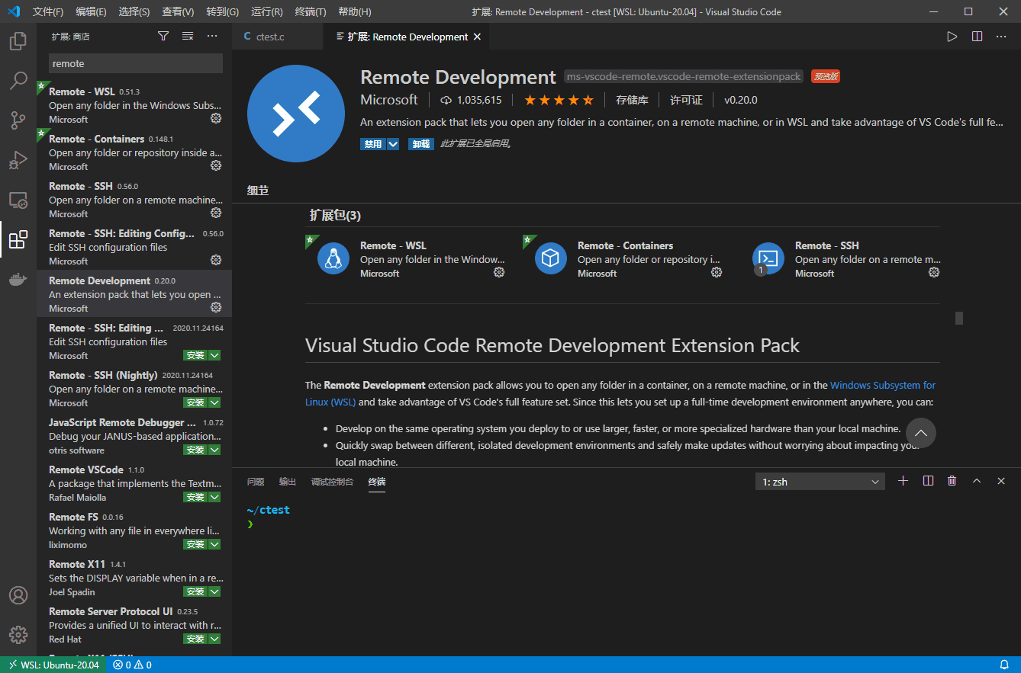Viewport: 1021px width, 673px height.
Task: Open manage gear for Remote Development in sidebar
Action: pyautogui.click(x=216, y=307)
